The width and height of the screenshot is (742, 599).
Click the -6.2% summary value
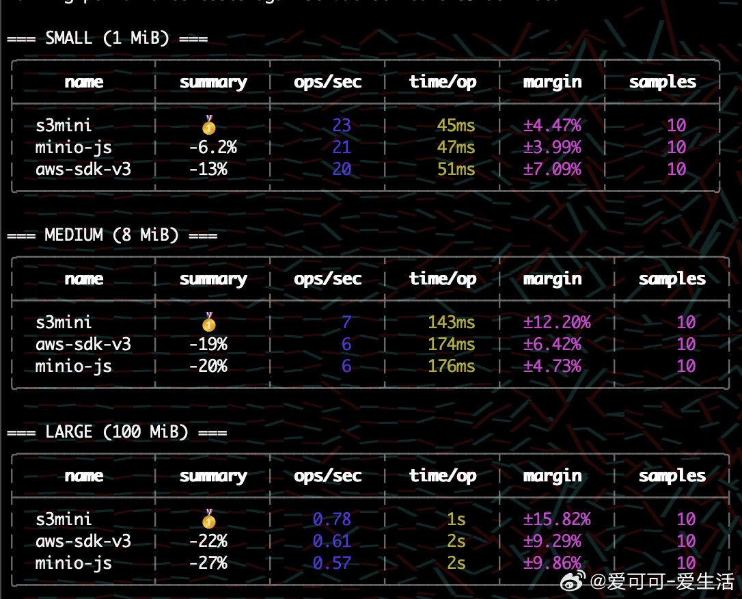213,147
